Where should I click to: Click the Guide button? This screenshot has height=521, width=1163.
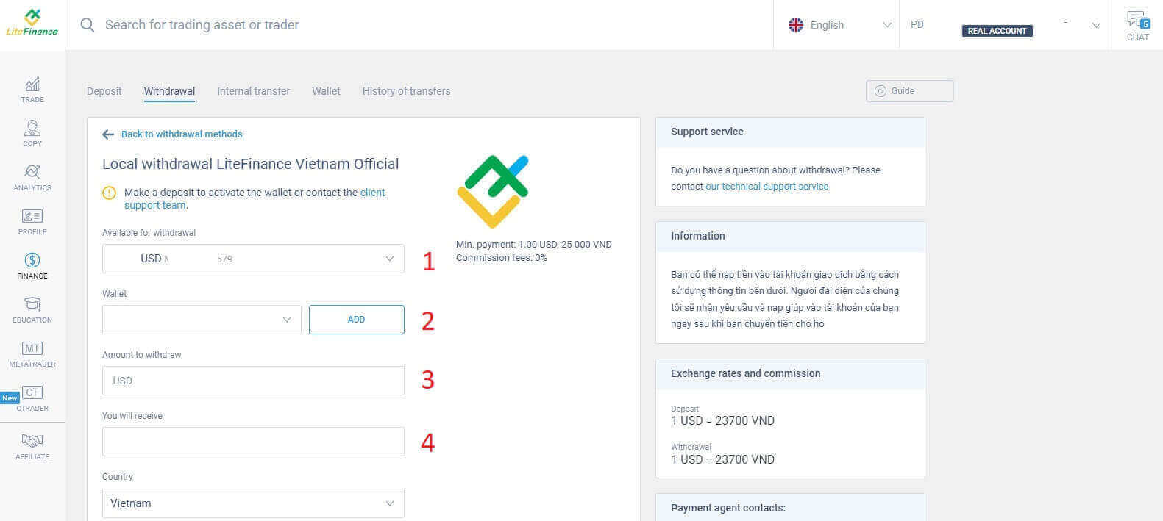(910, 91)
